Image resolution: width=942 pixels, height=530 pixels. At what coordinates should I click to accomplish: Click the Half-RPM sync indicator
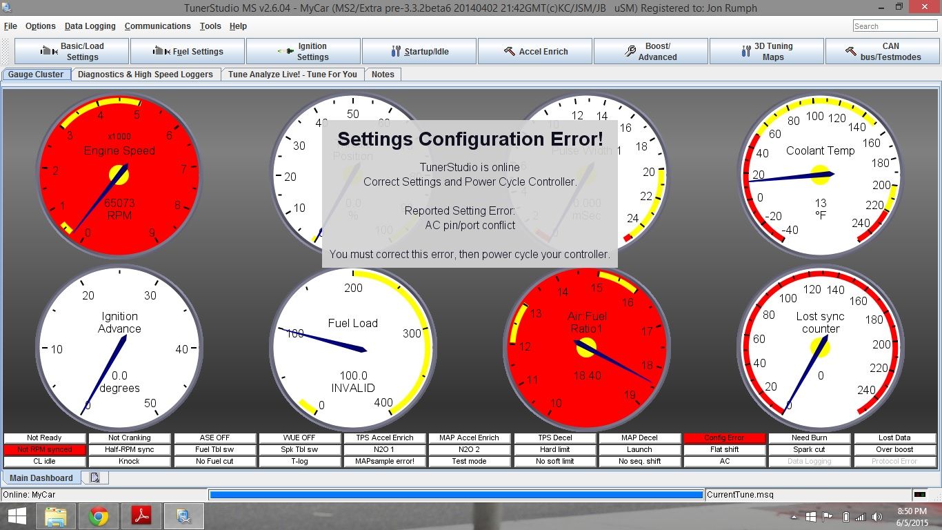pos(130,450)
